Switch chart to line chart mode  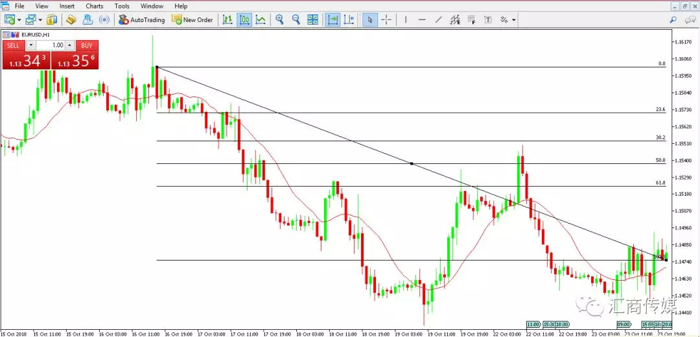(261, 19)
